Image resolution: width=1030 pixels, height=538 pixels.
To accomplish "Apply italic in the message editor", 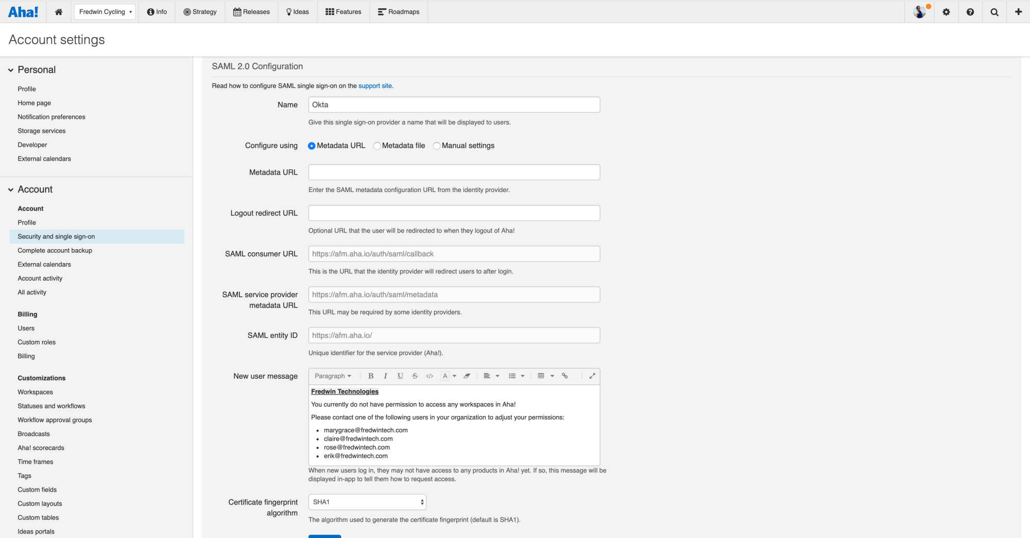I will click(x=385, y=376).
